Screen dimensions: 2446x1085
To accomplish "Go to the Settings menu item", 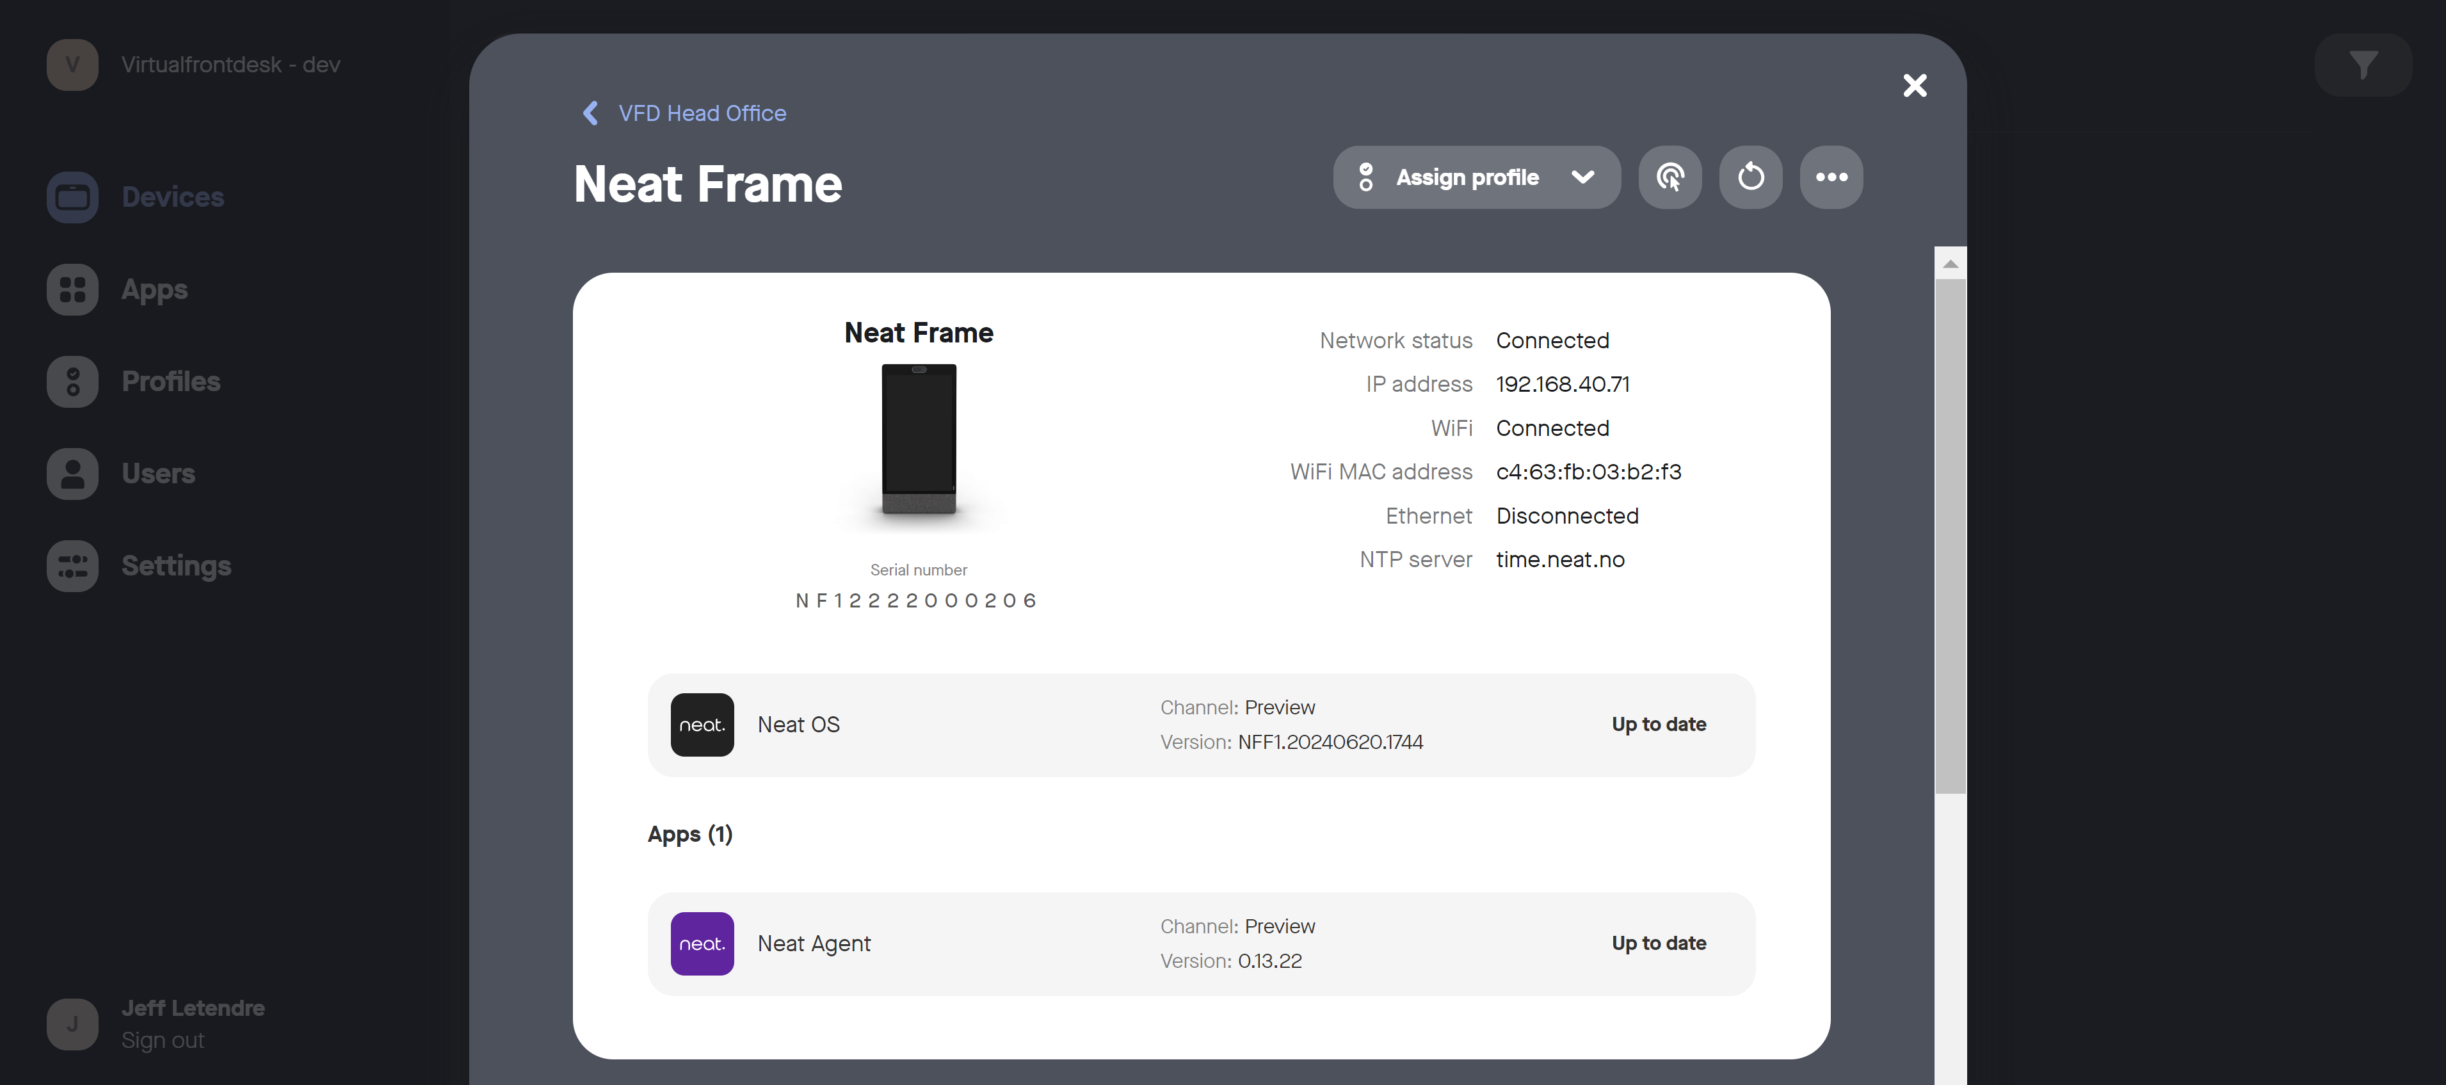I will (177, 566).
